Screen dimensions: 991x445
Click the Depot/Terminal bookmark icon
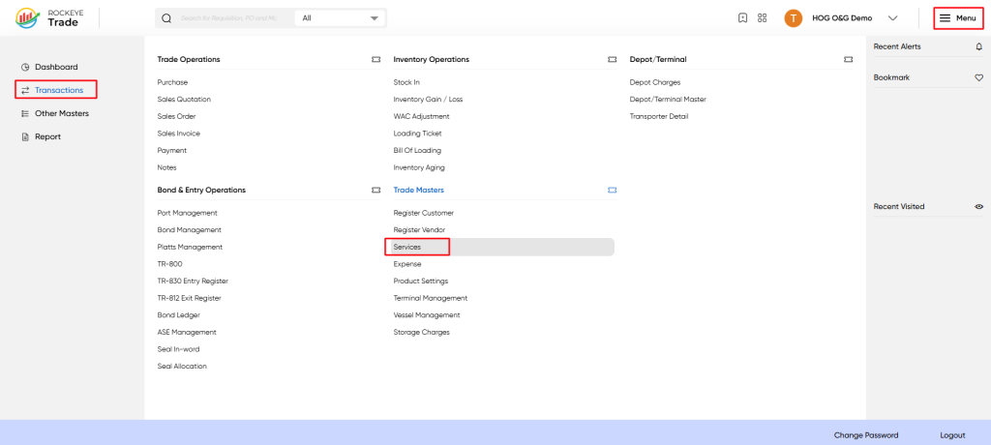[848, 59]
